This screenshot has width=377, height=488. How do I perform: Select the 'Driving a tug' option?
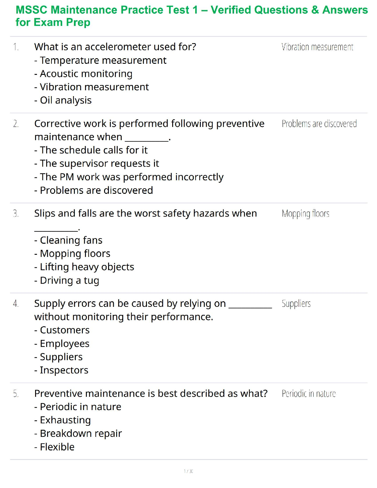coord(69,280)
